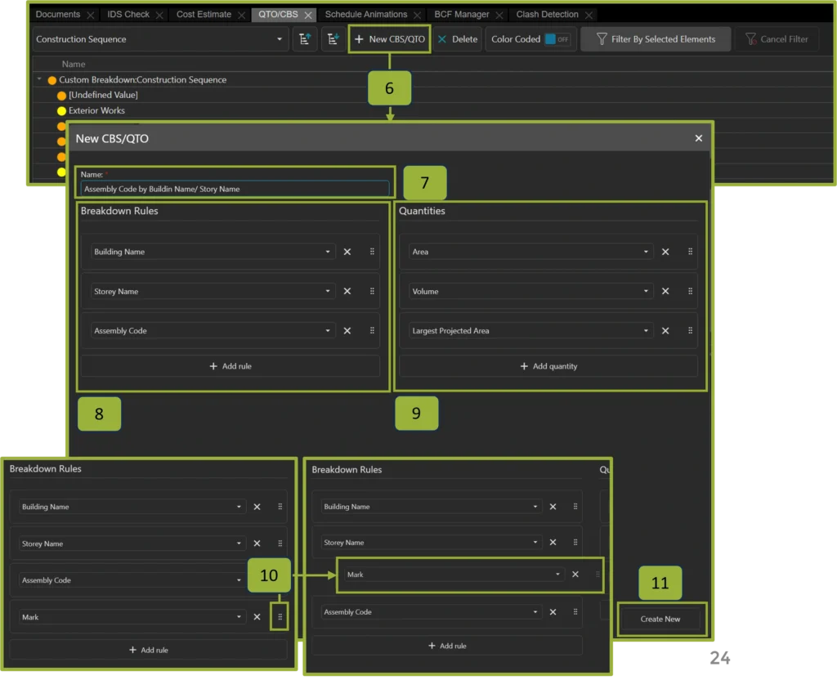Click the orange dot beside [Undefined Value]
Screen dimensions: 837x680
coord(61,96)
